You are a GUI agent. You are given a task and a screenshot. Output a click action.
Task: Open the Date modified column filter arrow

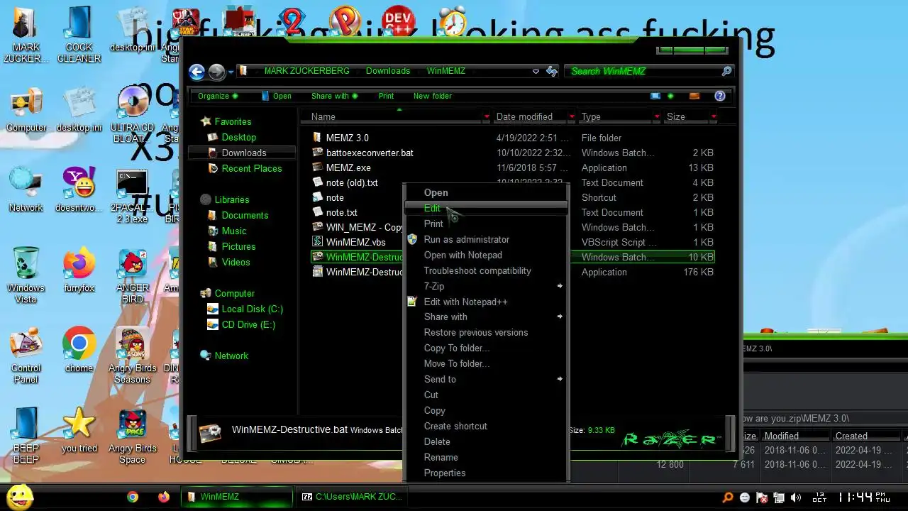pyautogui.click(x=572, y=116)
